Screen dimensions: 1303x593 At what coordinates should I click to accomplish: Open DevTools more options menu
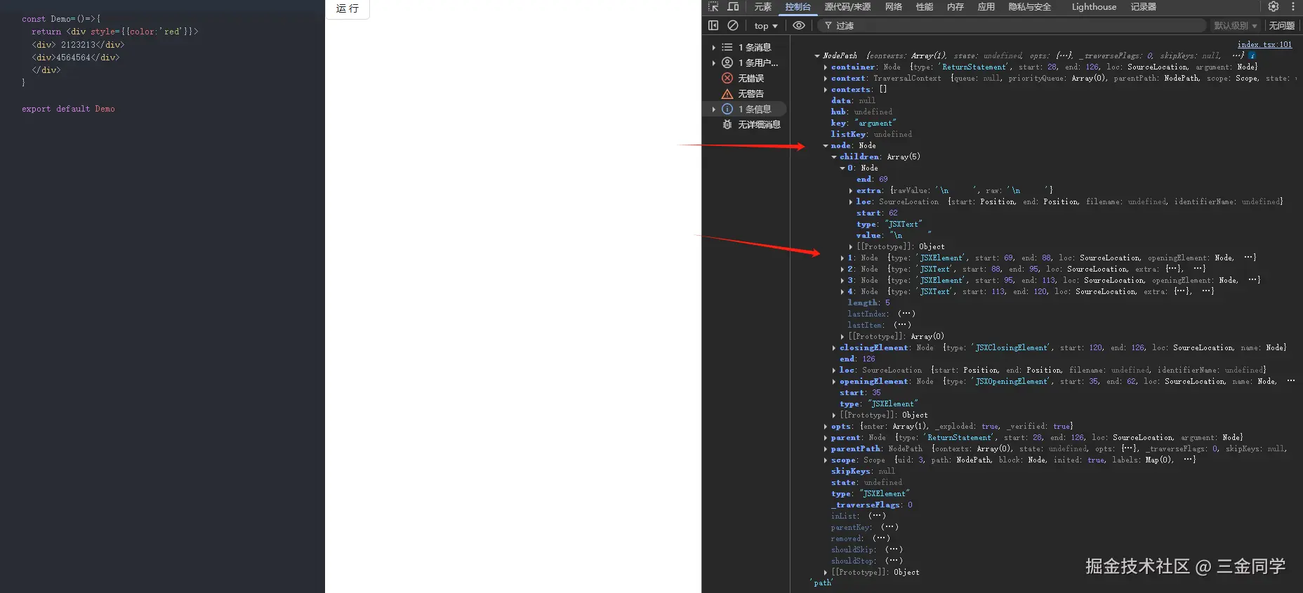point(1292,6)
